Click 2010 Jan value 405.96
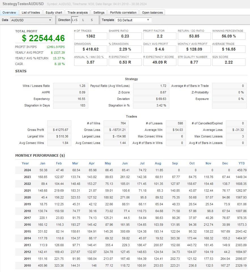This screenshot has height=272, width=250. tap(42, 265)
